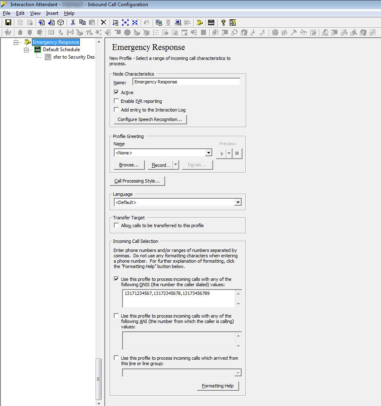The width and height of the screenshot is (381, 406).
Task: Click the new profile key icon in toolbar
Action: (199, 22)
